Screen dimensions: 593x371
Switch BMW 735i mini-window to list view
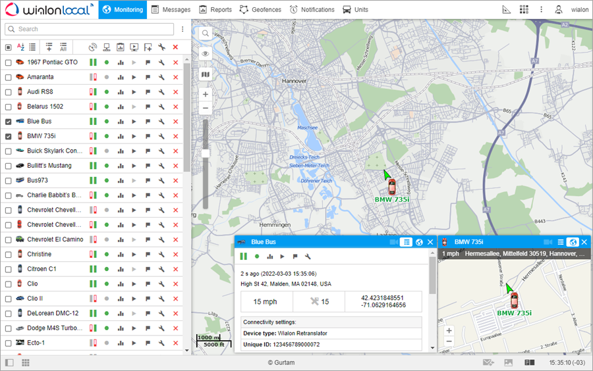(561, 242)
